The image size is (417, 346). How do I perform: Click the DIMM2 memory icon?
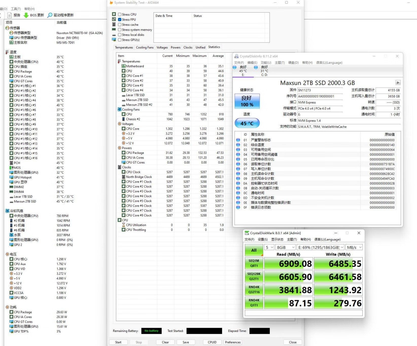11,187
